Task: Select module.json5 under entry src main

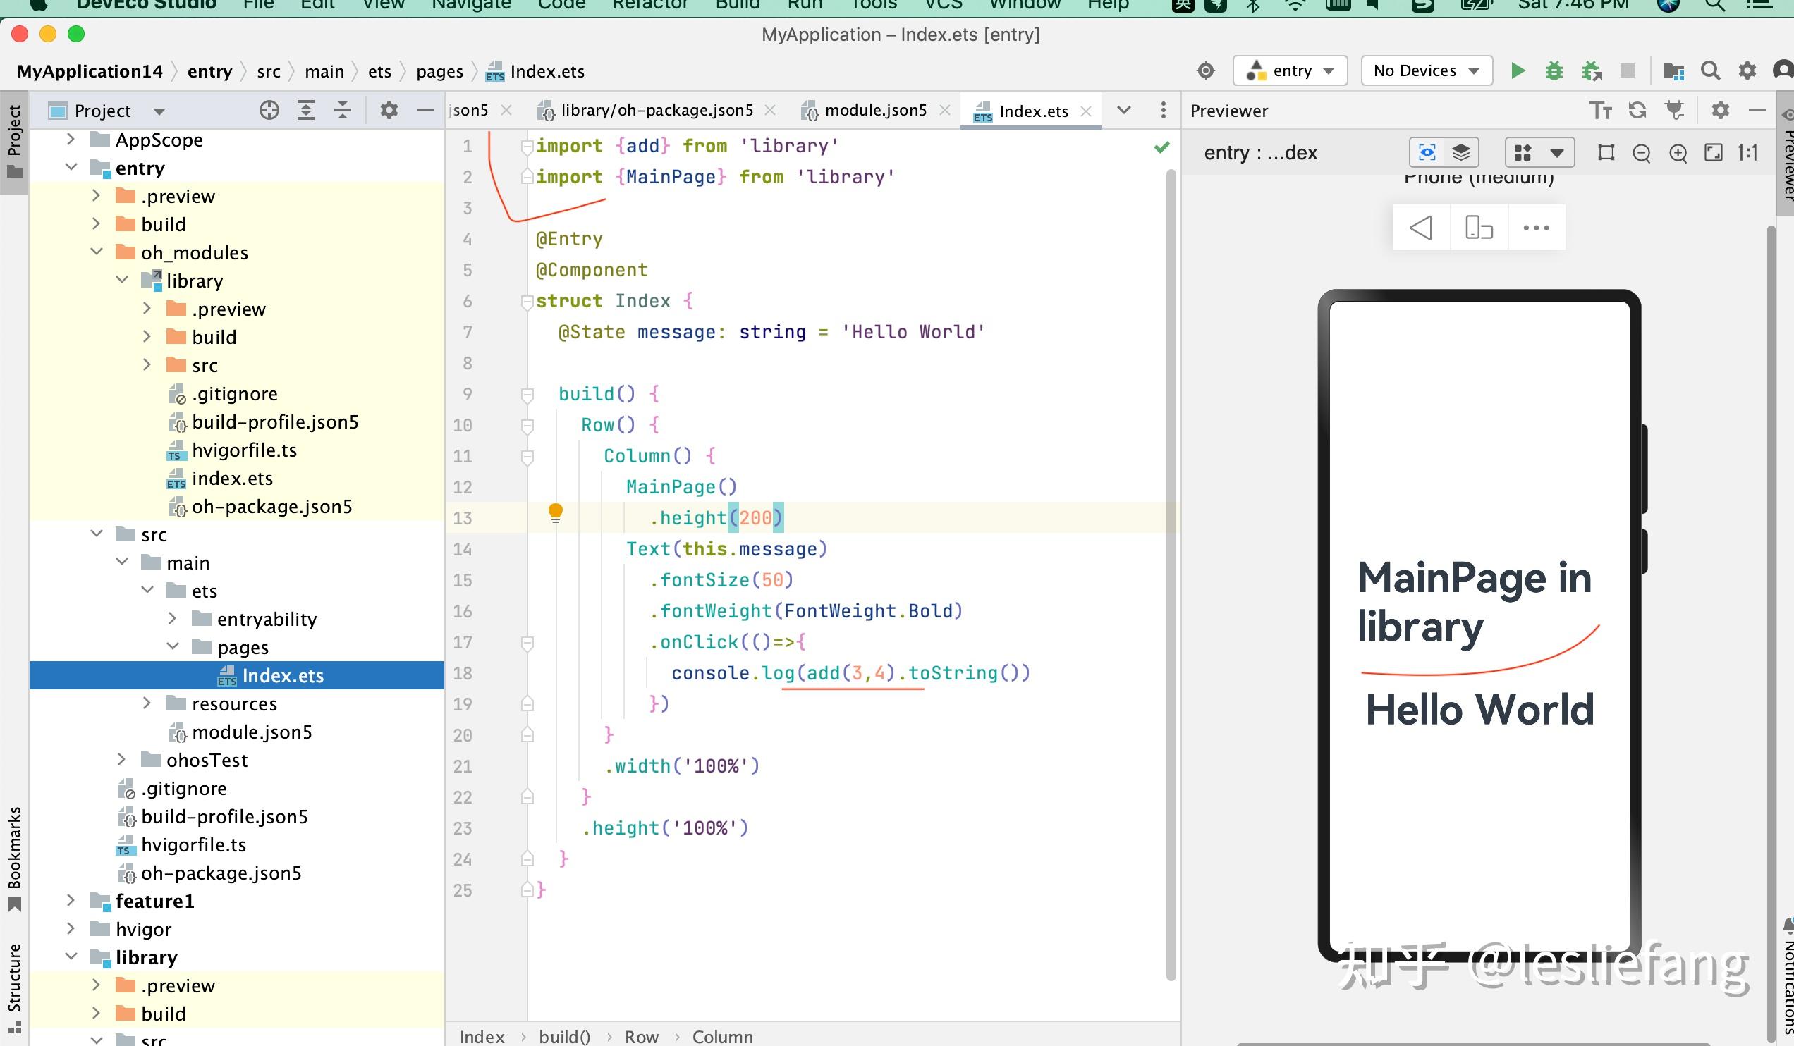Action: coord(251,732)
